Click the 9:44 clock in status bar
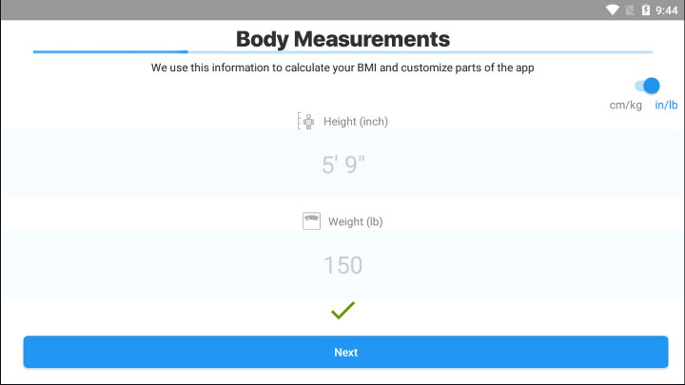Viewport: 685px width, 385px height. pyautogui.click(x=667, y=10)
